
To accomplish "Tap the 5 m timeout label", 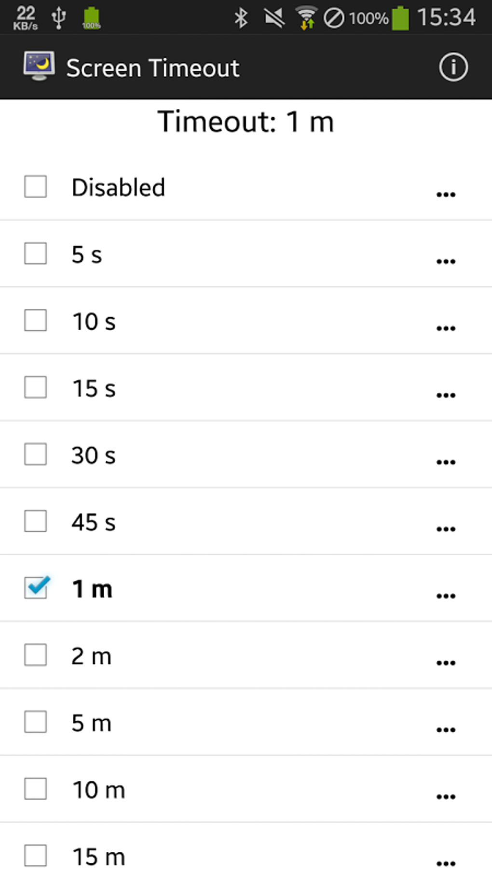I will pos(92,723).
